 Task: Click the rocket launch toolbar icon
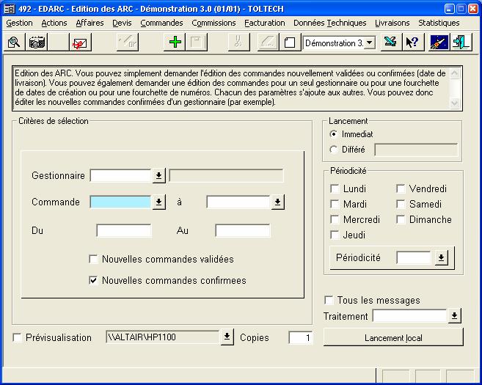point(439,42)
